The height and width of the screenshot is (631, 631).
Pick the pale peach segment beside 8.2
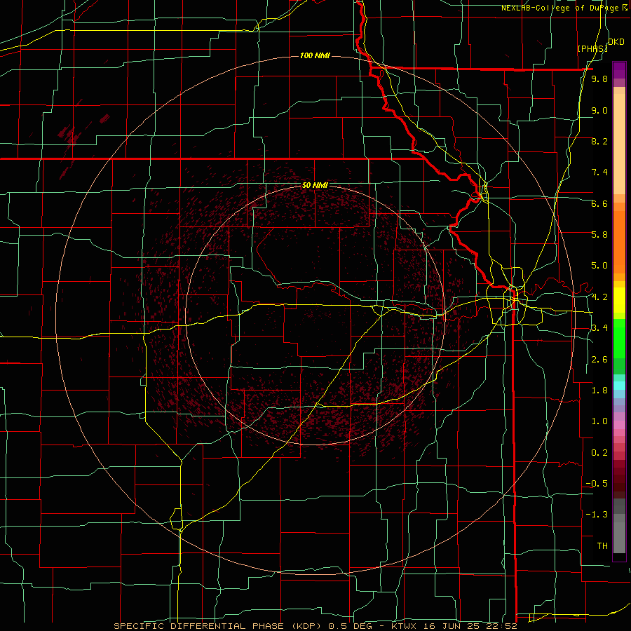coord(619,144)
